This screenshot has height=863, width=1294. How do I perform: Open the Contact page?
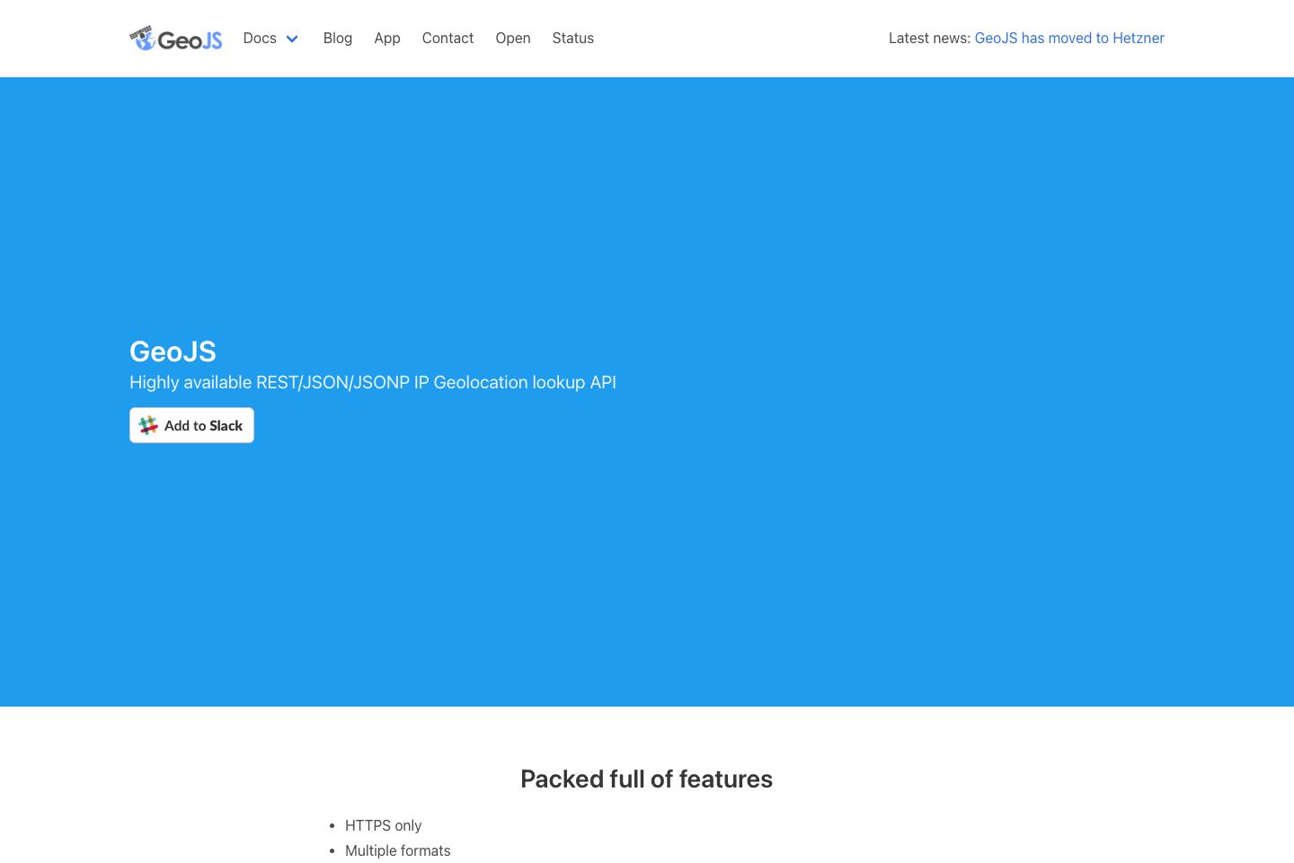[448, 38]
